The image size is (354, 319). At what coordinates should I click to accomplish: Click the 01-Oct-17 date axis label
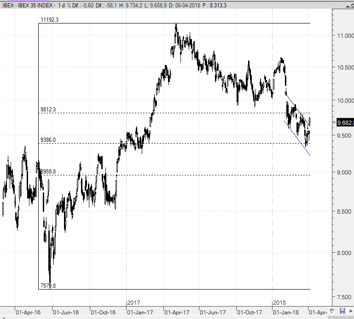coord(250,313)
